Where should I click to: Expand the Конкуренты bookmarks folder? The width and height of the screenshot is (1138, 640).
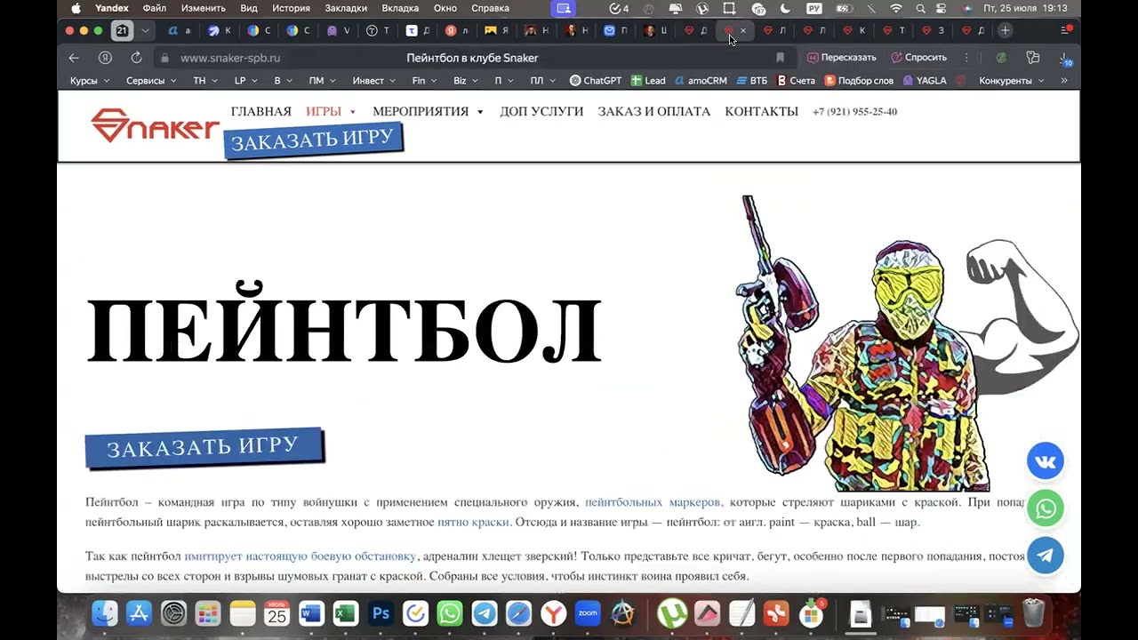pos(1012,81)
